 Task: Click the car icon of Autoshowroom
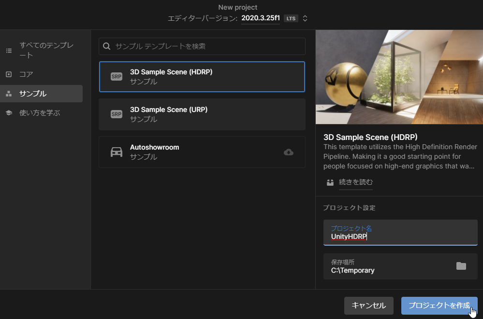(117, 152)
